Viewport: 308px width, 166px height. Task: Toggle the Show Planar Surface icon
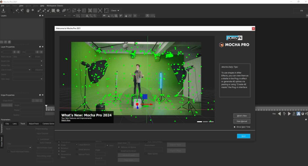(x=90, y=11)
